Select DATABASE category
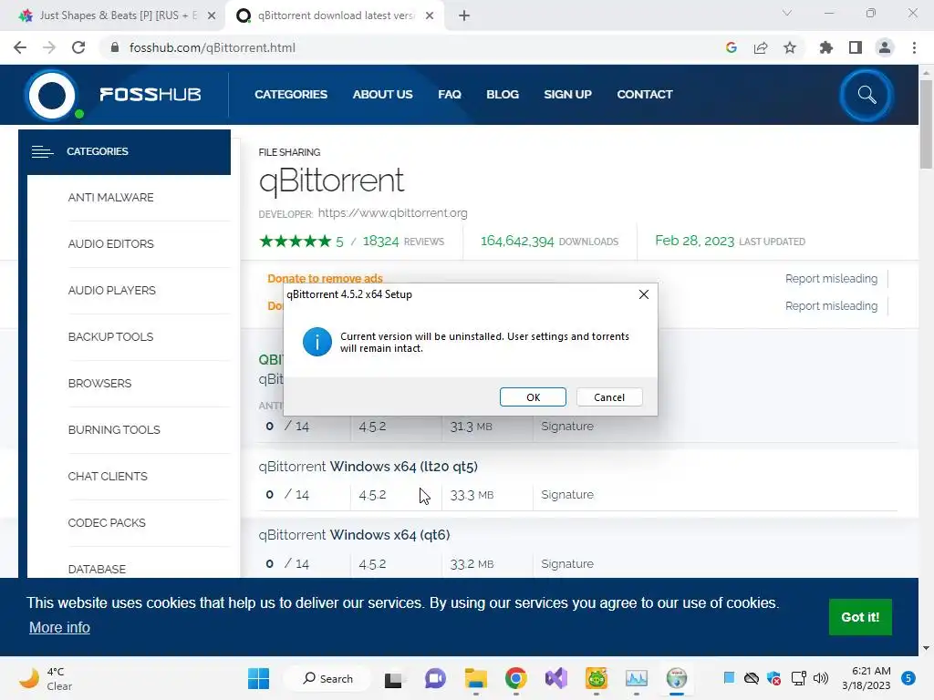934x700 pixels. (97, 569)
